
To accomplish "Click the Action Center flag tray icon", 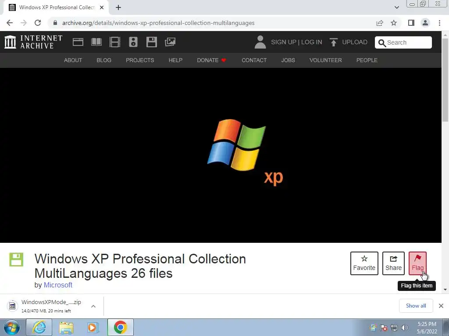I will tap(384, 328).
